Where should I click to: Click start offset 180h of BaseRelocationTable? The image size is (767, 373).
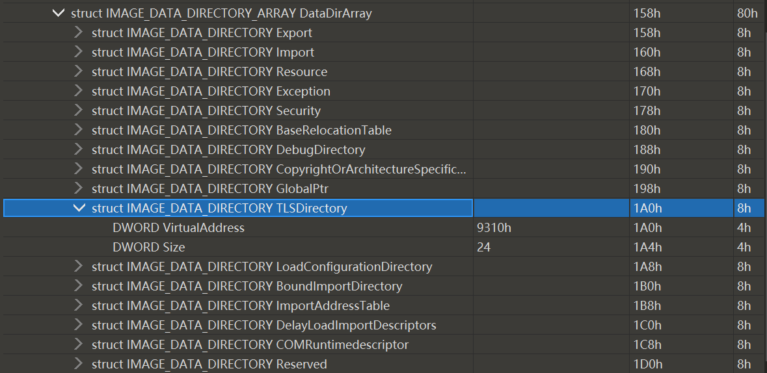pos(647,131)
